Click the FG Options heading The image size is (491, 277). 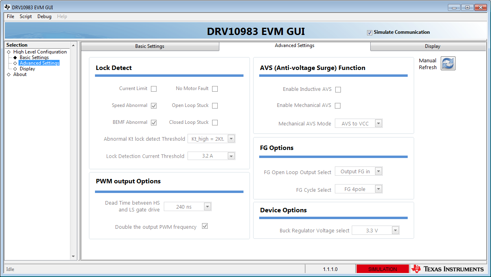click(276, 148)
